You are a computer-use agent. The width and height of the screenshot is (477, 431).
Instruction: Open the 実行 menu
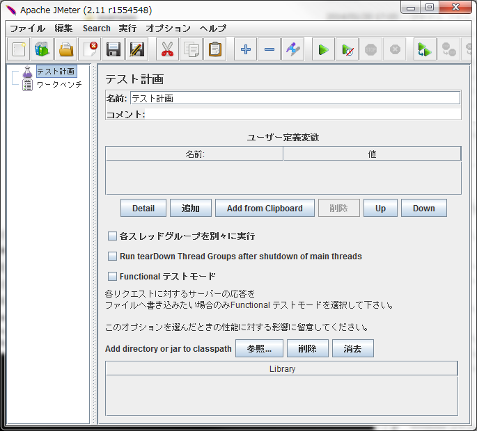[127, 29]
